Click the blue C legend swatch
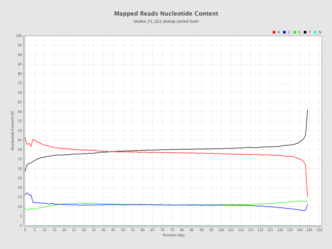The image size is (332, 249). [x=284, y=32]
